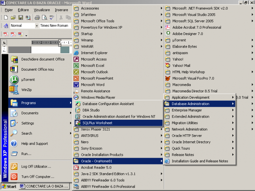Viewport: 255px width, 191px height.
Task: Launch Microsoft Access from Programs menu
Action: coord(118,59)
